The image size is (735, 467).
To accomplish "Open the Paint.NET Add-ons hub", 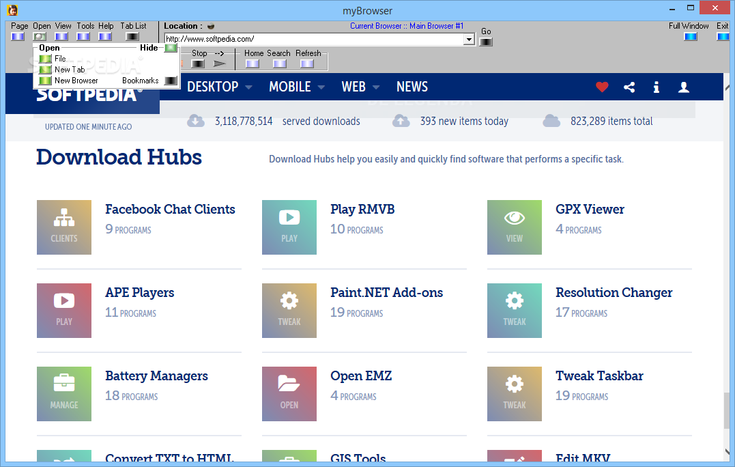I will (x=386, y=293).
